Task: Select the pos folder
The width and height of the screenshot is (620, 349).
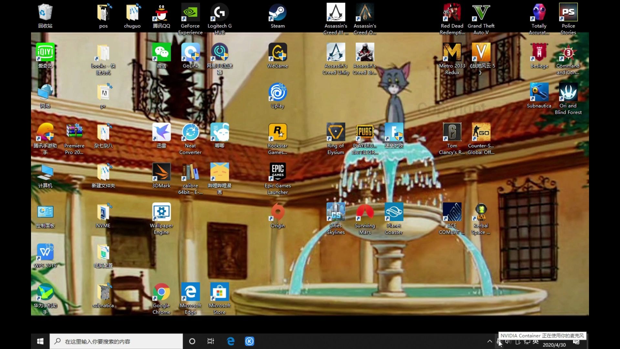Action: point(103,16)
